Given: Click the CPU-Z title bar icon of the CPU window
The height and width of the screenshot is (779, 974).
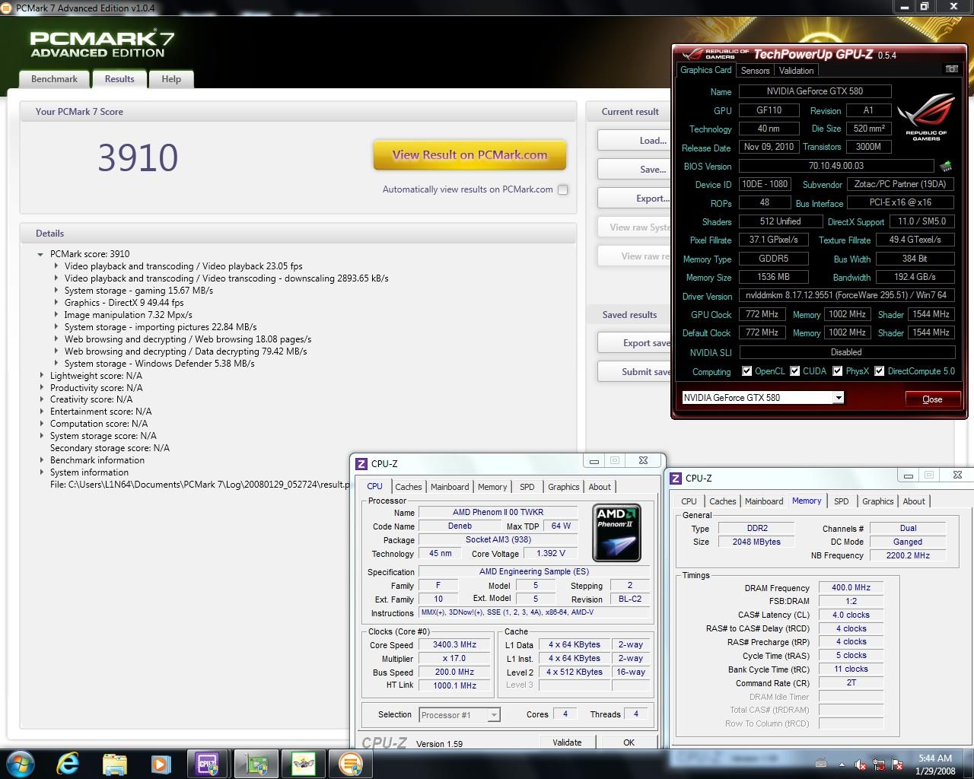Looking at the screenshot, I should pos(361,463).
